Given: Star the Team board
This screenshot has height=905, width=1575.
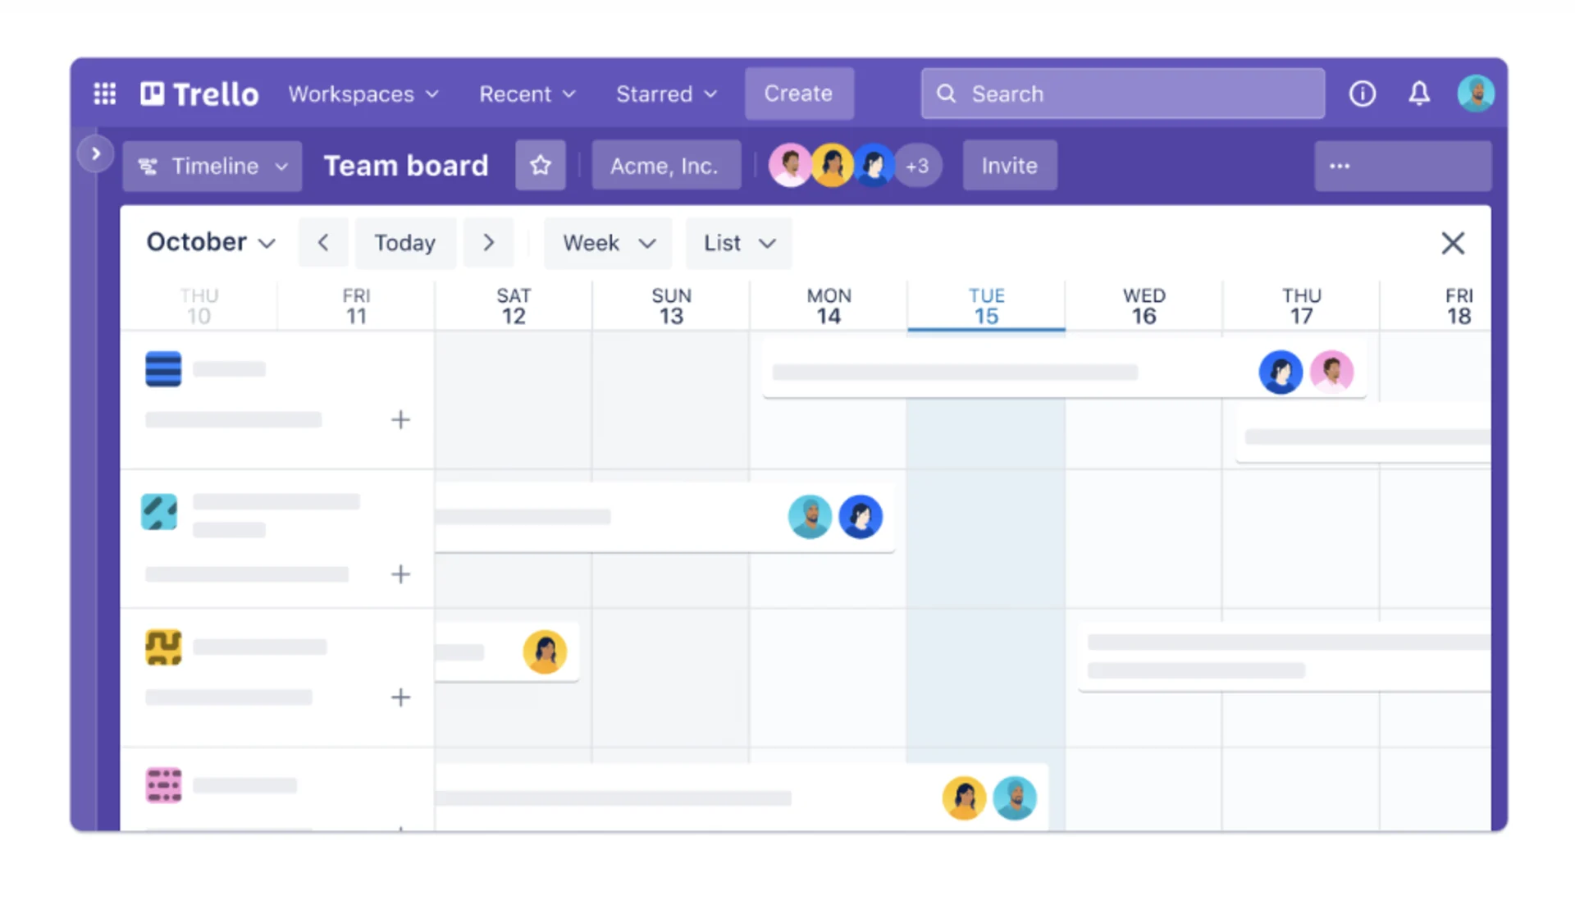Looking at the screenshot, I should (x=540, y=165).
